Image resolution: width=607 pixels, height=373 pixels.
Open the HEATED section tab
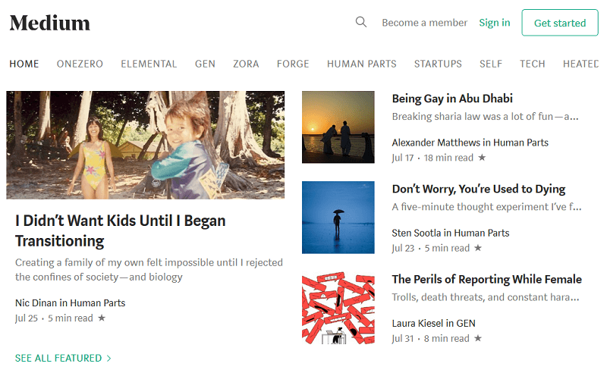(x=580, y=64)
